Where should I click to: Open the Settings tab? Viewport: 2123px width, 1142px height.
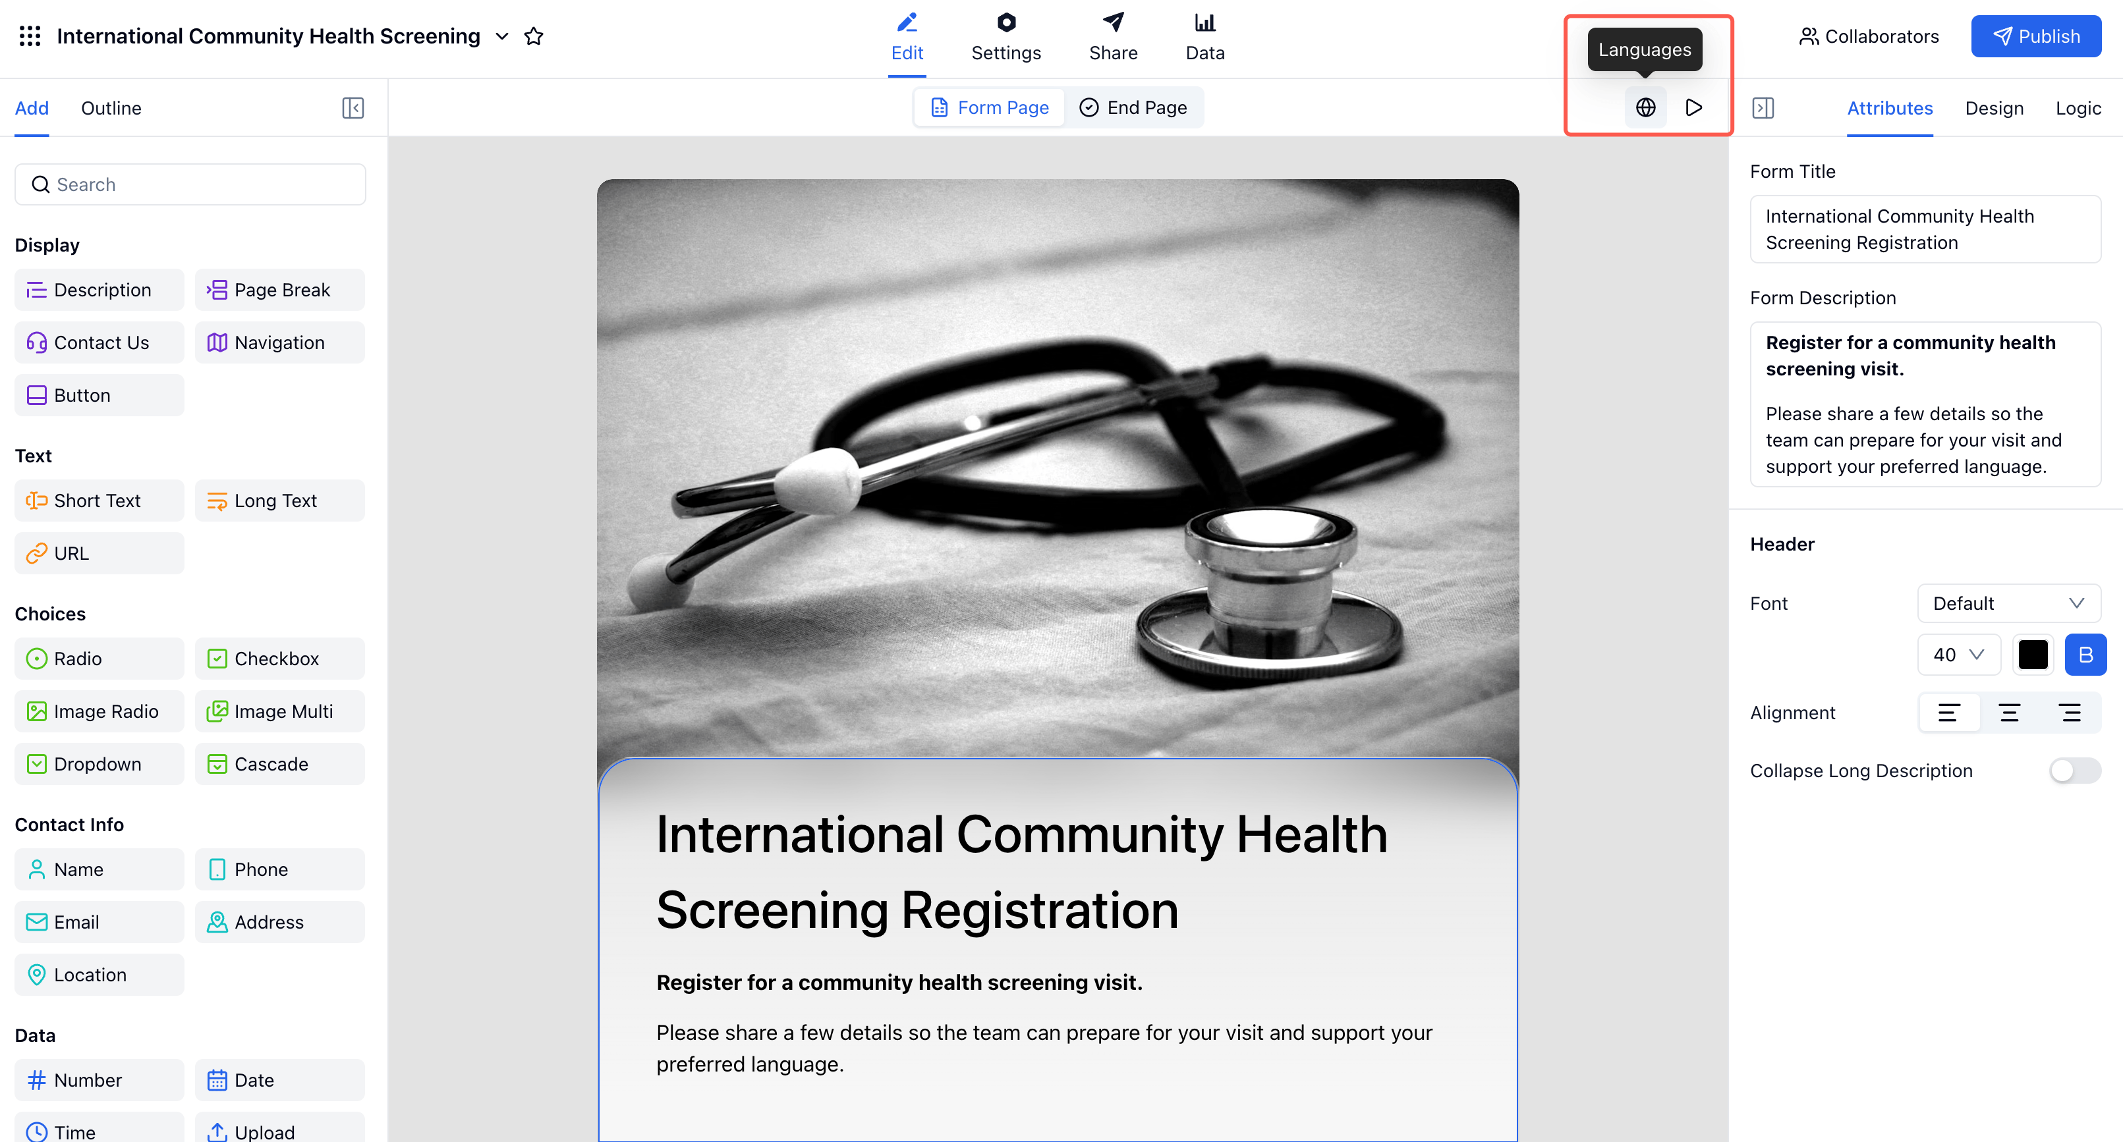(1005, 38)
